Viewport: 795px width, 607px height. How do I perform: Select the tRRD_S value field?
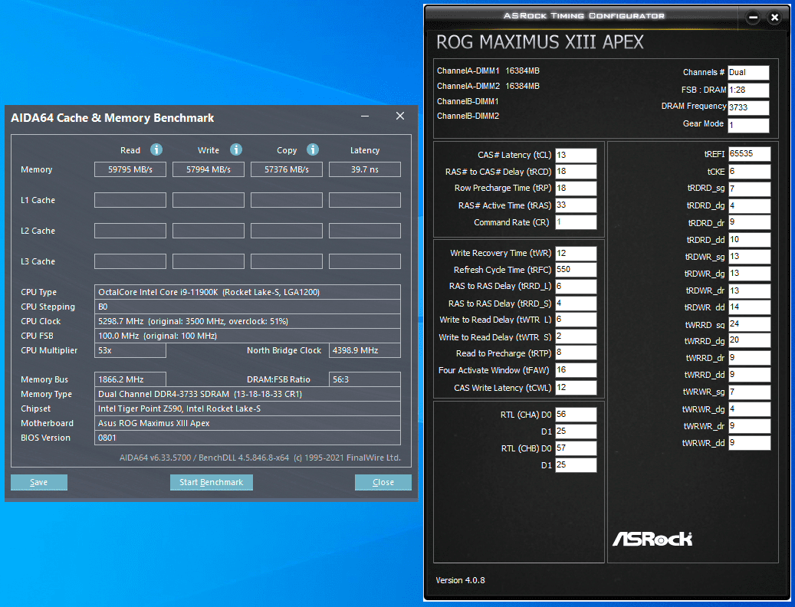point(576,303)
